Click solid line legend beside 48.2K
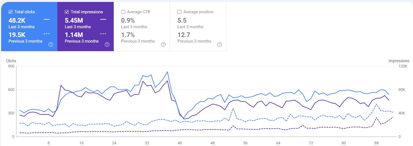Viewport: 413px width, 146px height. pyautogui.click(x=47, y=19)
